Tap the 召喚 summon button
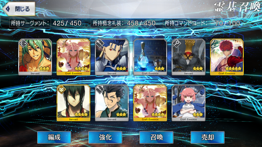 click(156, 138)
